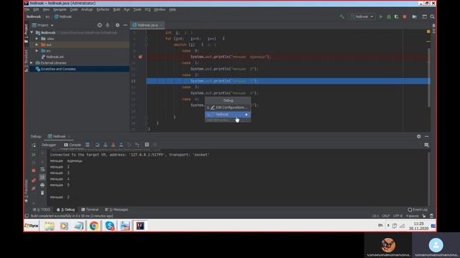Open Project panel settings gear

117,25
